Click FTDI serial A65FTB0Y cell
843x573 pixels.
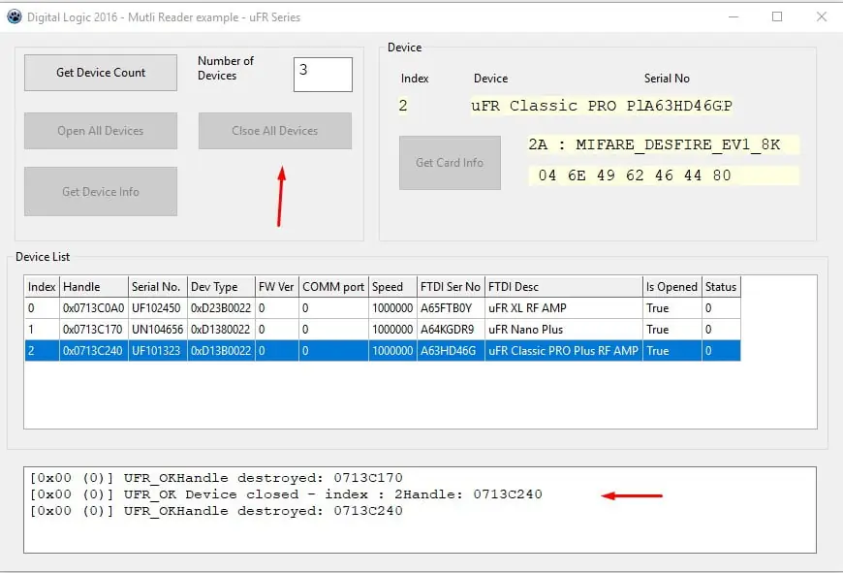[x=451, y=308]
